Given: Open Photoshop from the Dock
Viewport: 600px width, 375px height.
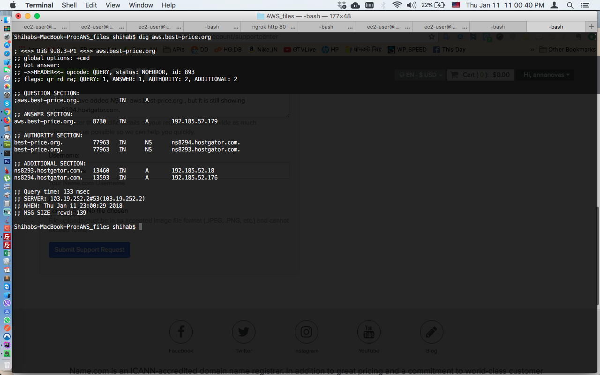Looking at the screenshot, I should (x=7, y=162).
